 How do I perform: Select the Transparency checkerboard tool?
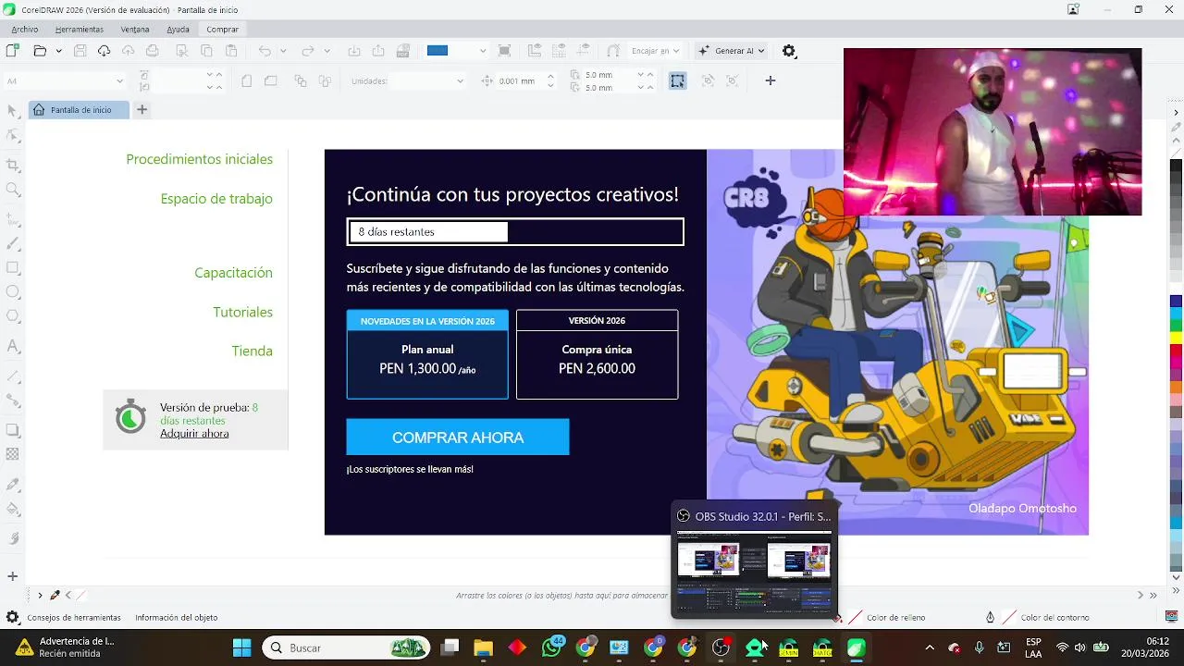(13, 454)
